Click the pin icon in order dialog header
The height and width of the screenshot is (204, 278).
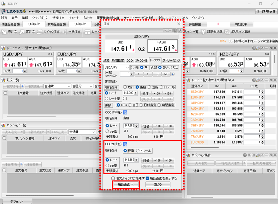pyautogui.click(x=180, y=30)
